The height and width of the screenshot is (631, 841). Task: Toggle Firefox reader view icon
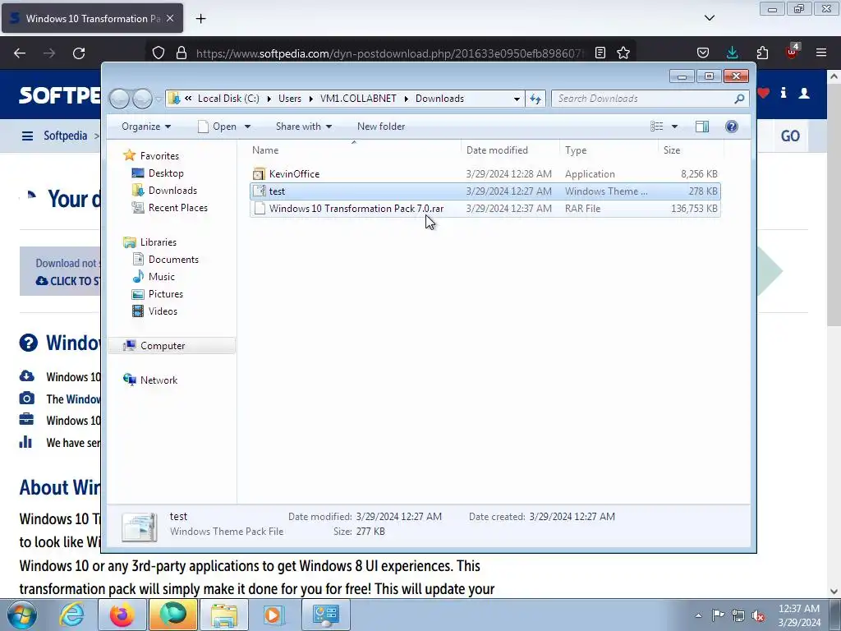pyautogui.click(x=600, y=53)
